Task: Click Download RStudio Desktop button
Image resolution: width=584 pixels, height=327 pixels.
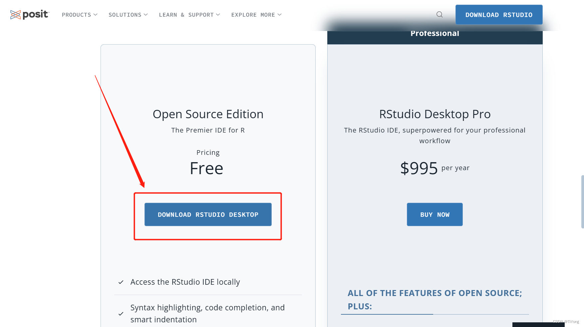Action: click(x=208, y=214)
